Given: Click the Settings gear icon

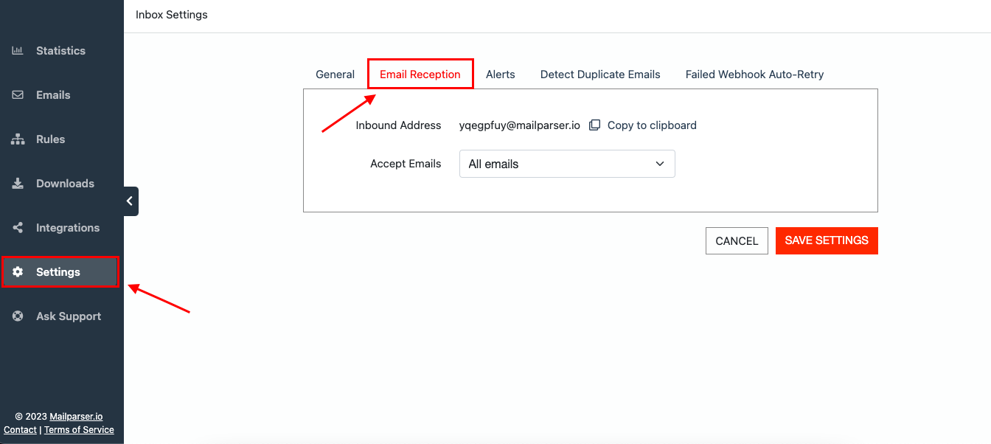Looking at the screenshot, I should coord(18,272).
